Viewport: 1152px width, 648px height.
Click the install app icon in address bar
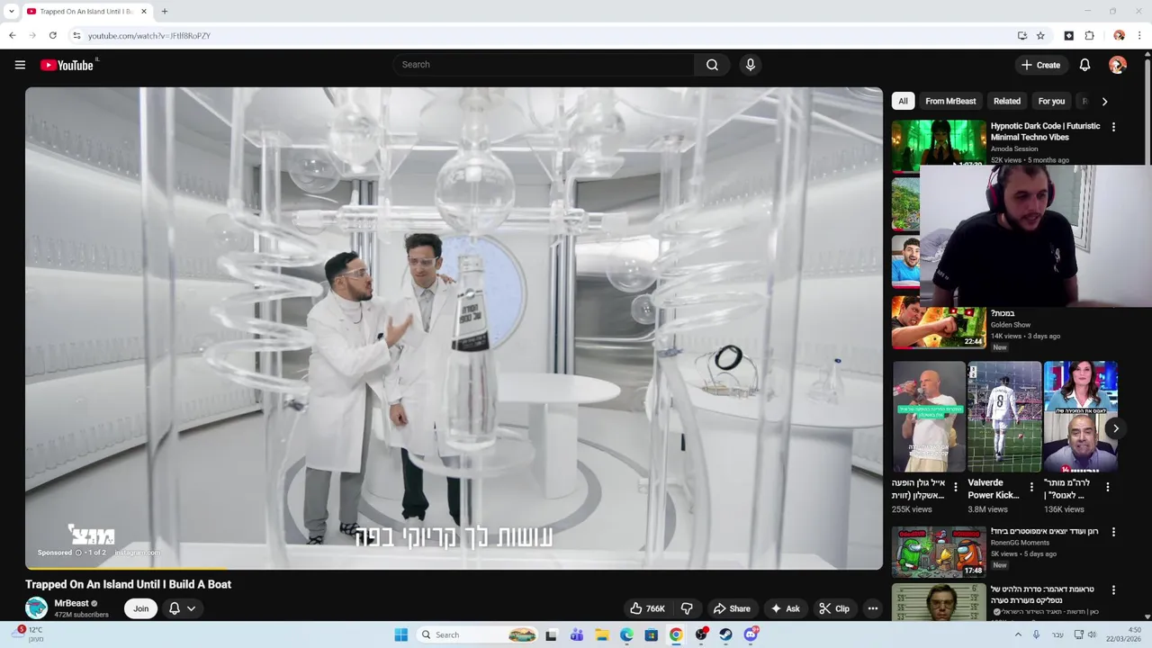pos(1022,36)
